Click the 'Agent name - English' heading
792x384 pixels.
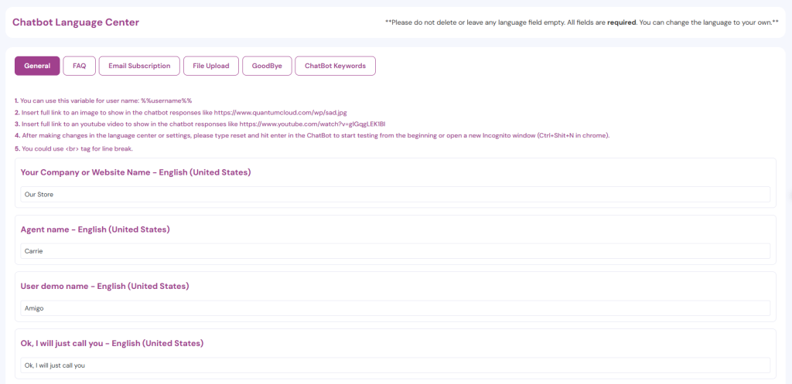click(x=95, y=229)
